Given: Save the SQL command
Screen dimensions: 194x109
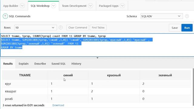Looking at the screenshot, I should (175, 28).
